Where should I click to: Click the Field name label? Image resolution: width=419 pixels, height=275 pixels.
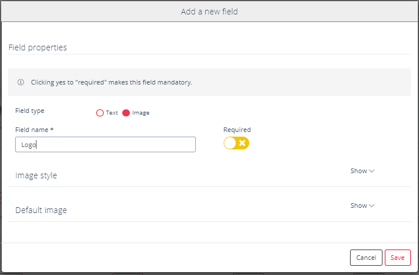coord(34,130)
